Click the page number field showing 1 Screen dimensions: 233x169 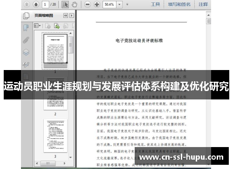(45, 4)
